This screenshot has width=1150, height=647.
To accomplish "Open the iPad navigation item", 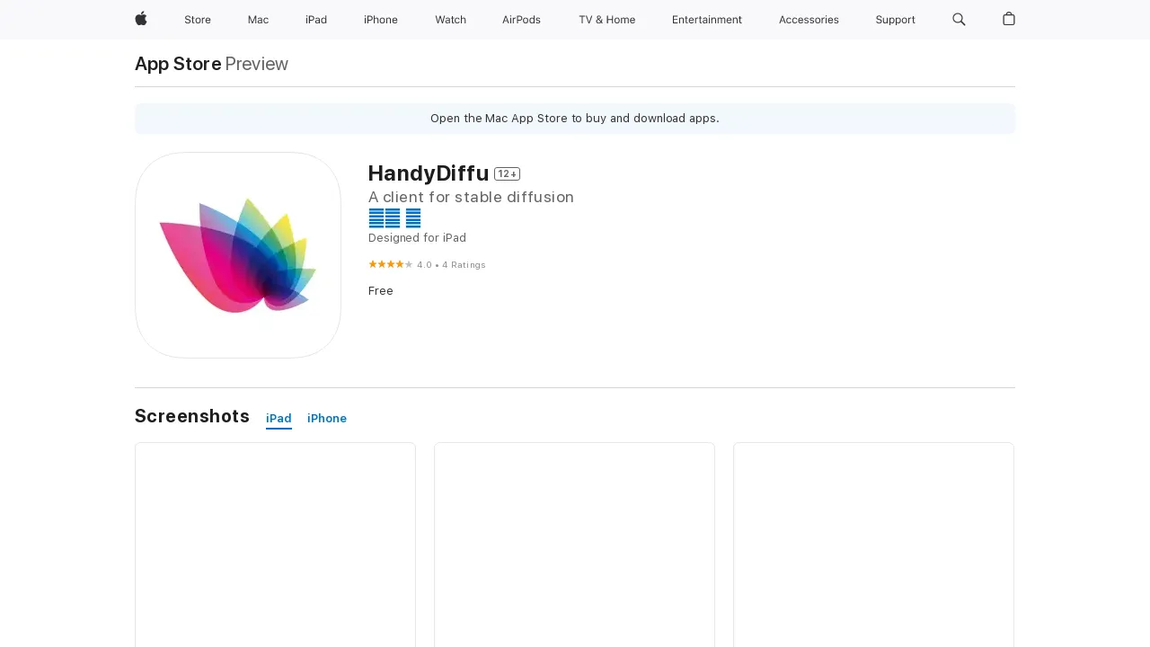I will [x=316, y=20].
